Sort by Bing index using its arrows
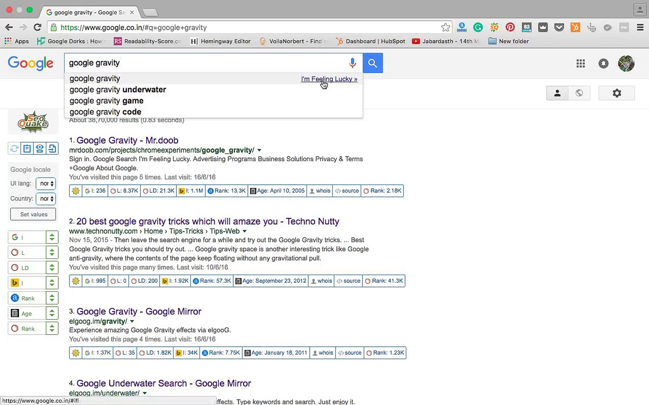This screenshot has width=649, height=405. pyautogui.click(x=52, y=283)
